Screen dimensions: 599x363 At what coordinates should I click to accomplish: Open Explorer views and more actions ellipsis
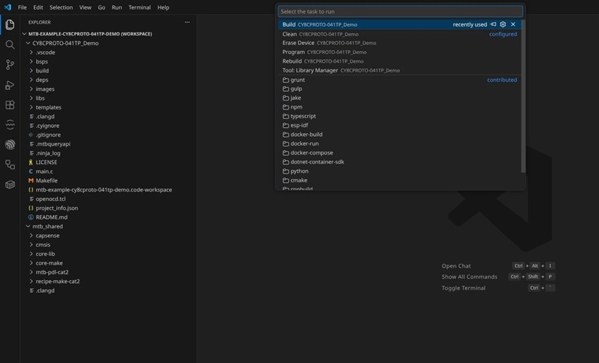click(187, 22)
